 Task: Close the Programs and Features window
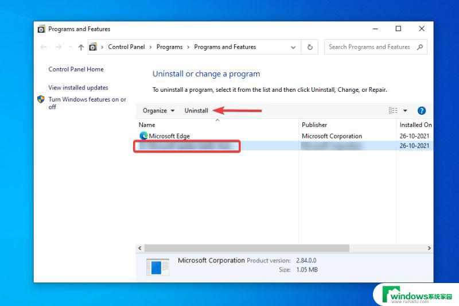[x=422, y=29]
